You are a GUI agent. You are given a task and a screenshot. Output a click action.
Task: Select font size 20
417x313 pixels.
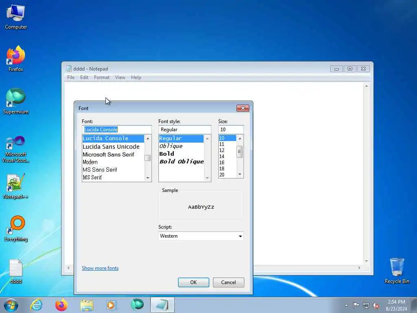click(x=227, y=175)
